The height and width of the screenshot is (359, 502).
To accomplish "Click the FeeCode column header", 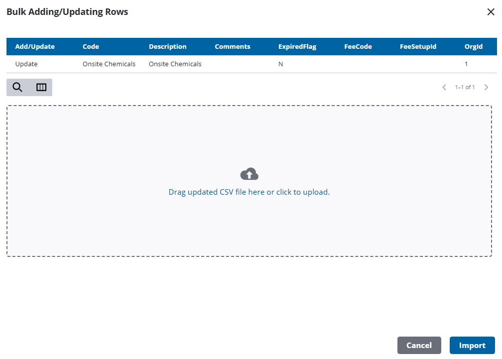I will point(358,47).
